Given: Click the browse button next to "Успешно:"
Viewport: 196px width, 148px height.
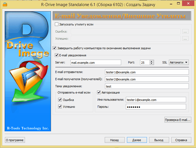Looking at the screenshot, I should [185, 39].
